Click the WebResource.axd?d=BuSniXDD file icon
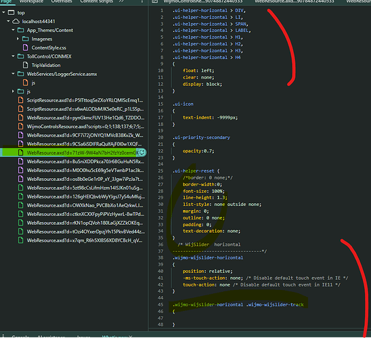The height and width of the screenshot is (338, 371). [x=21, y=161]
